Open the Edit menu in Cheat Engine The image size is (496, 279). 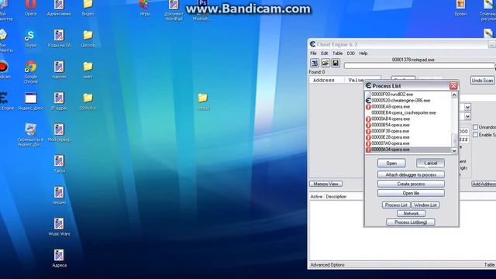(324, 53)
